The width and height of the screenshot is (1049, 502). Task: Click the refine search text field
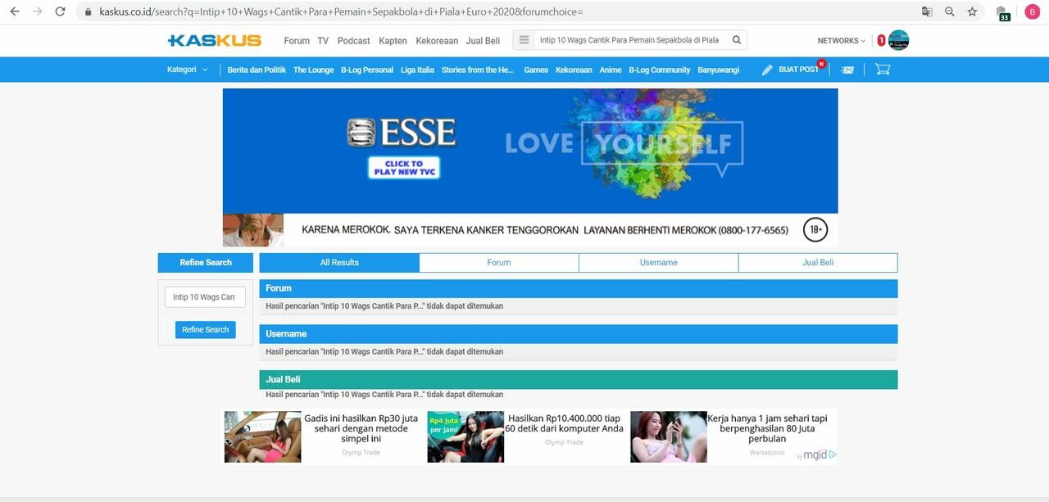205,297
